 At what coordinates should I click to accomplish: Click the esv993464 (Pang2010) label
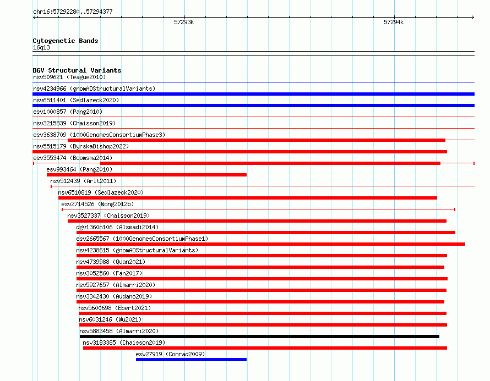pos(79,169)
